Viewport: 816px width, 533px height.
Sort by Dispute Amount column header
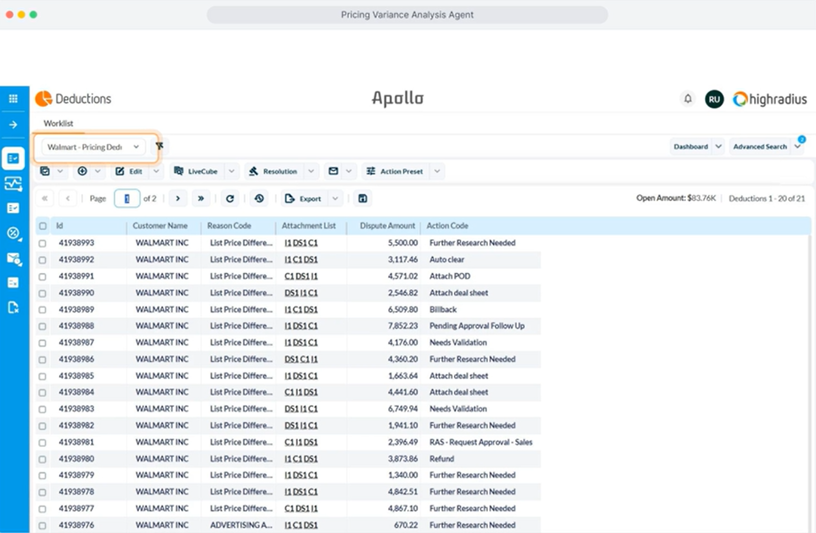pyautogui.click(x=387, y=226)
